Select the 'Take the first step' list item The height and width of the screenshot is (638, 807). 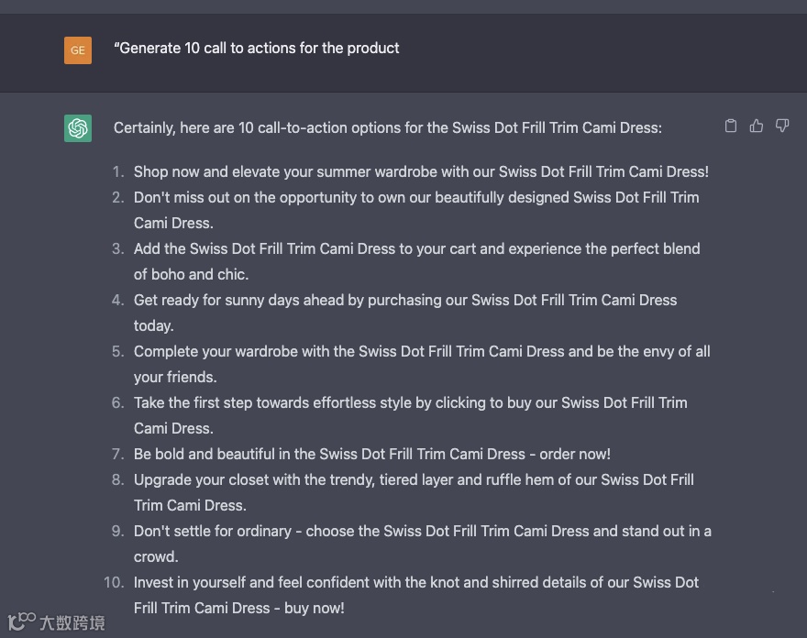click(410, 402)
